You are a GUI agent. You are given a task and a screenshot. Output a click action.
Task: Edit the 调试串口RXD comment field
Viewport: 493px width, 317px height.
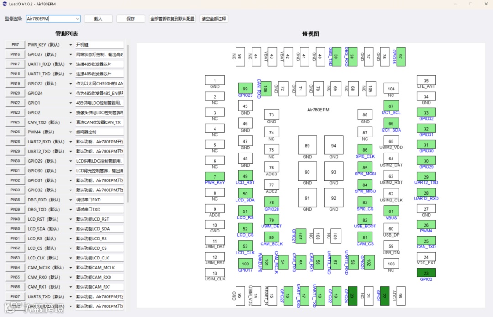(x=100, y=200)
